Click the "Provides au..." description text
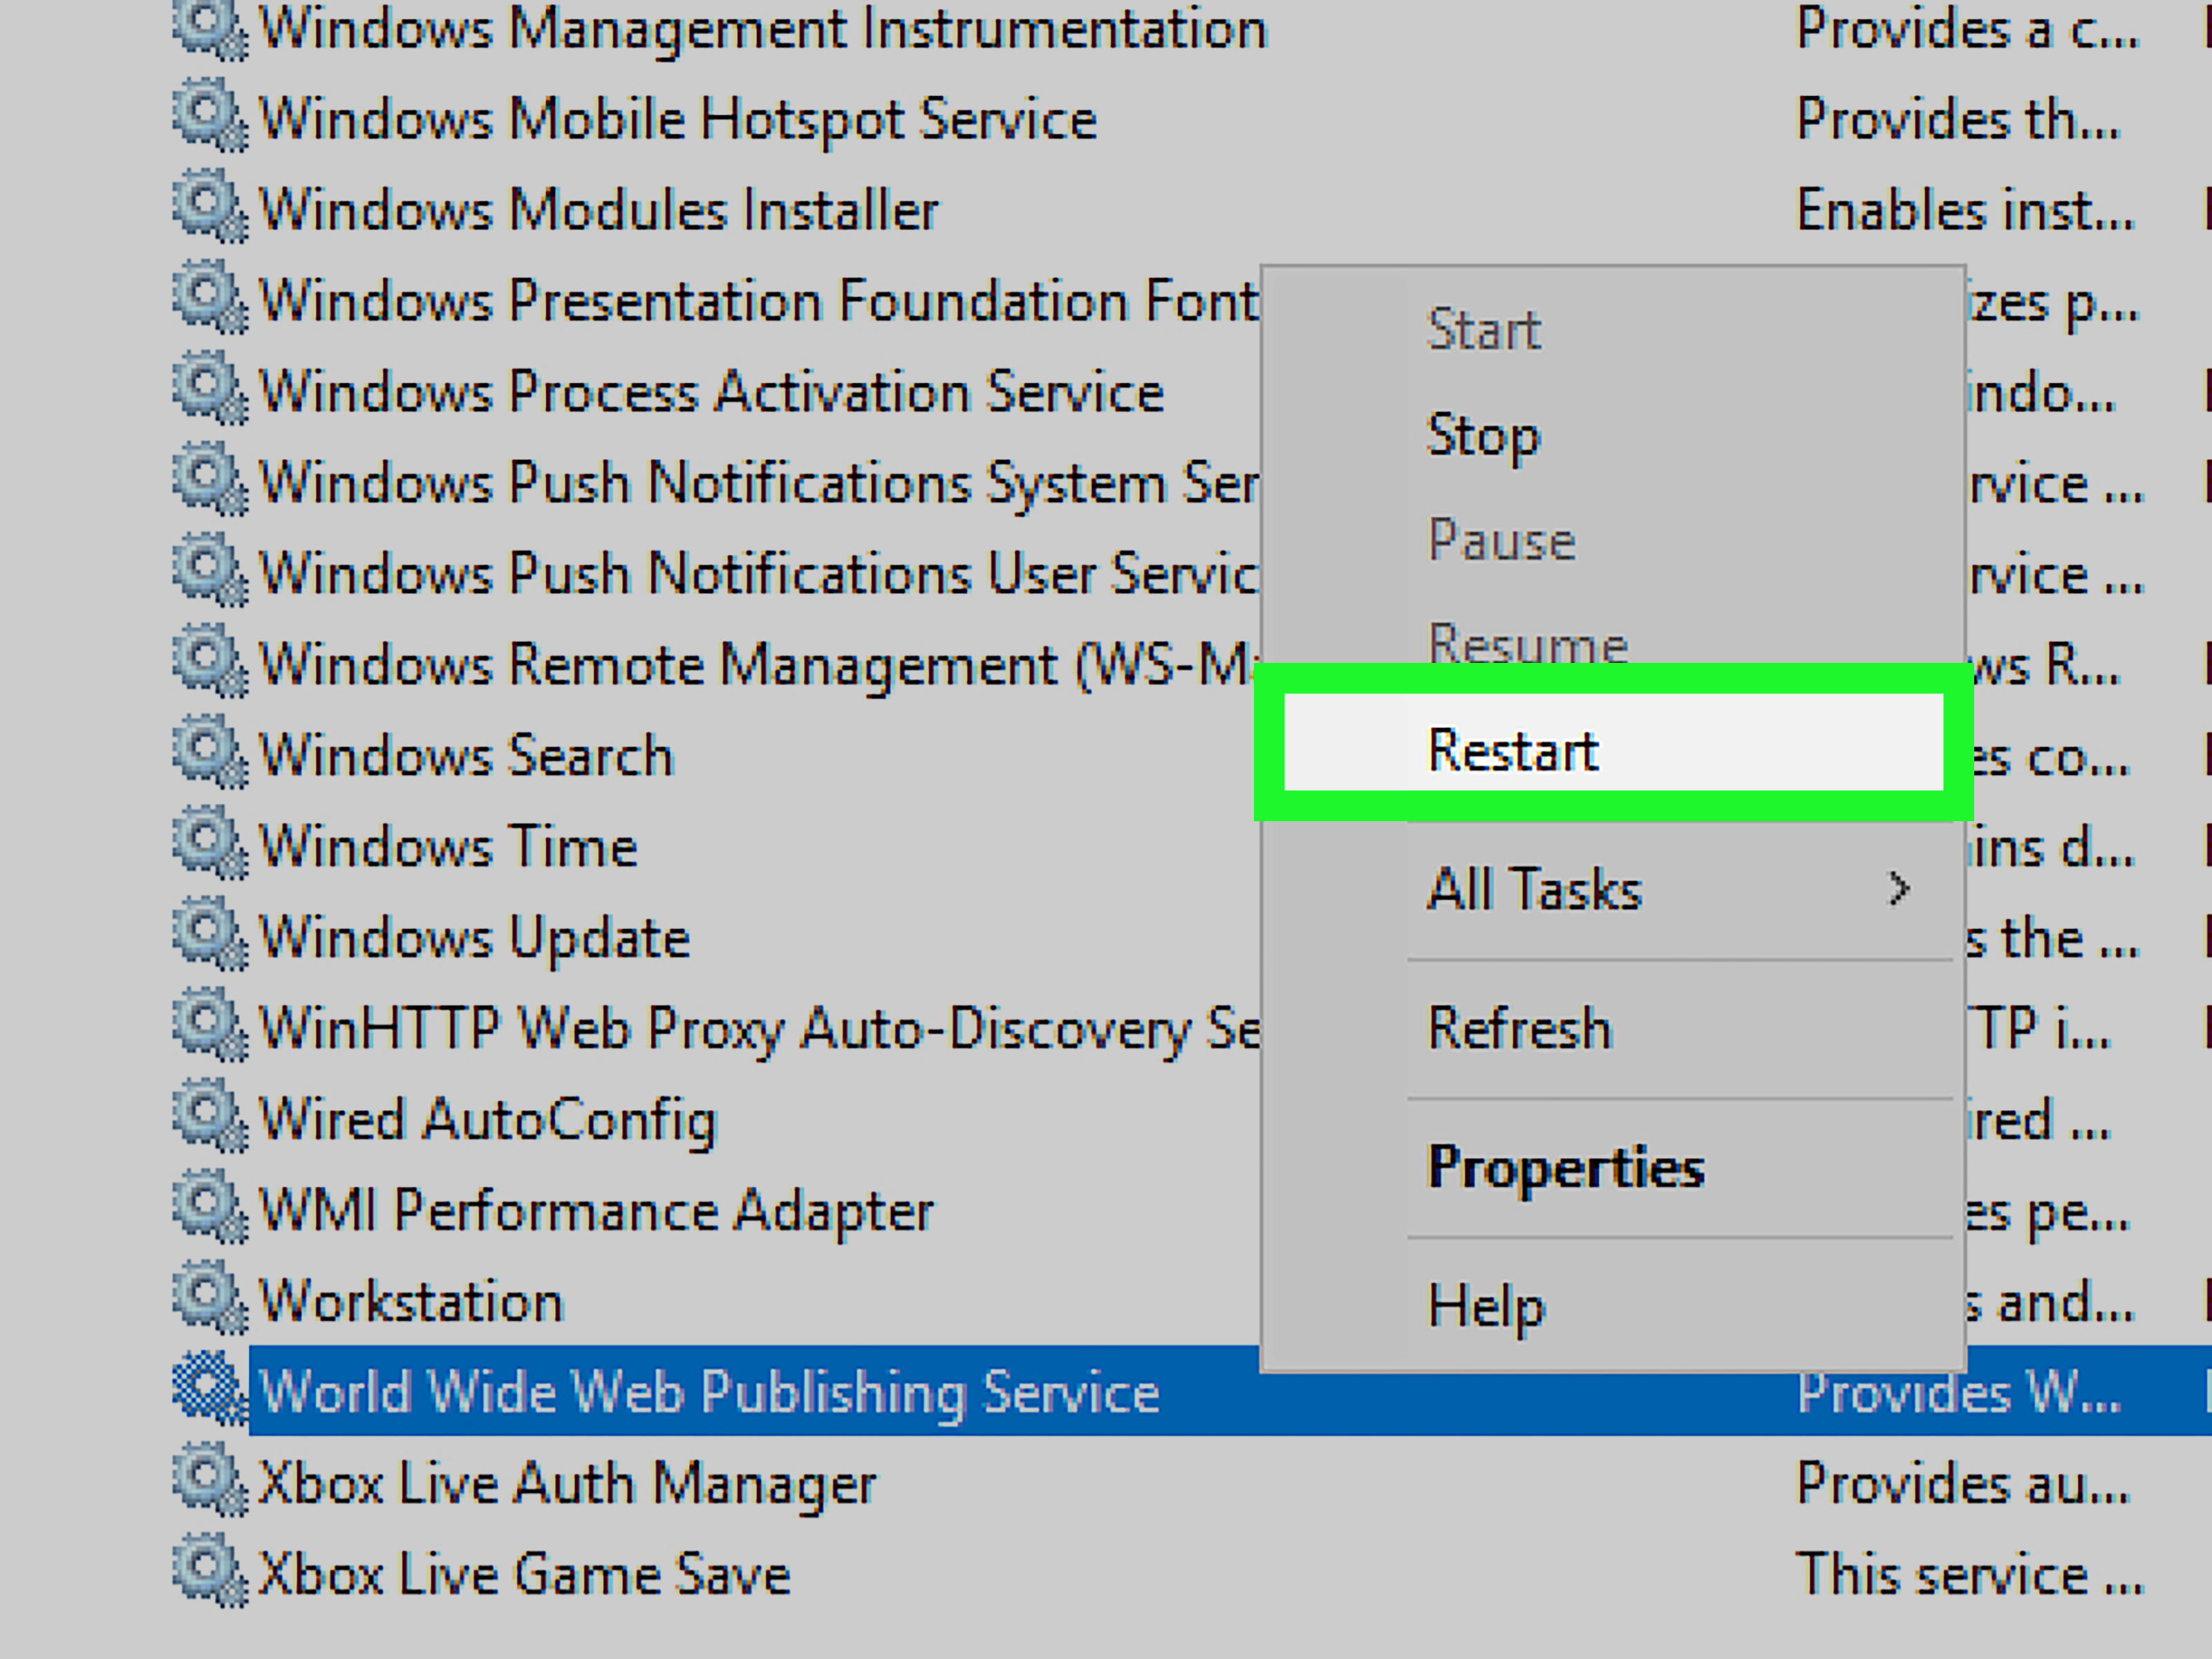Viewport: 2212px width, 1659px height. 1963,1483
